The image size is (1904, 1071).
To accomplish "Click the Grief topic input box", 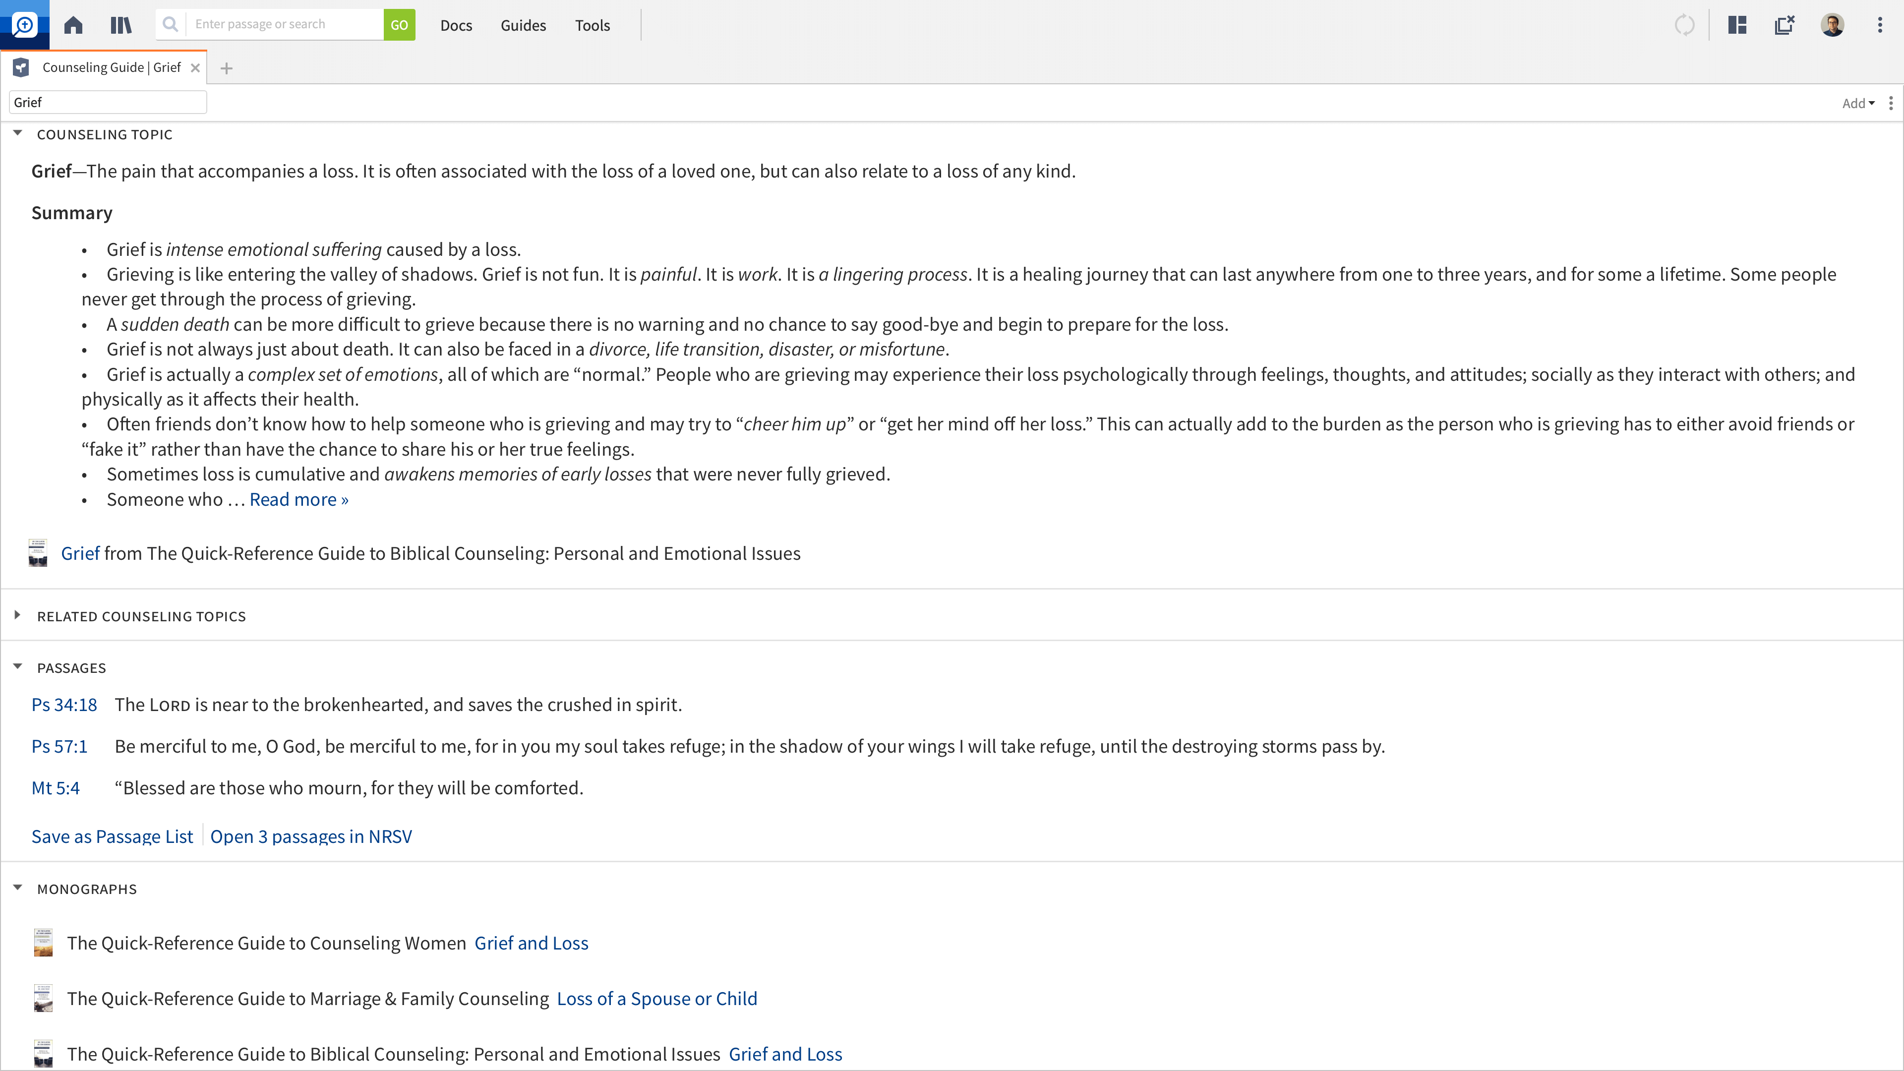I will (108, 103).
